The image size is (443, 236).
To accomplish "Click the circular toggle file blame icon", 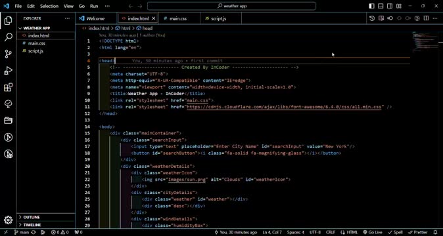I will 417,18.
